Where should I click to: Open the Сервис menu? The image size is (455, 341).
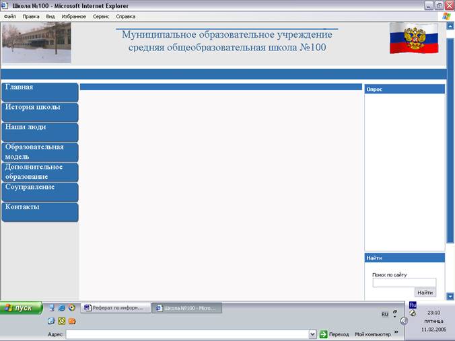click(101, 16)
